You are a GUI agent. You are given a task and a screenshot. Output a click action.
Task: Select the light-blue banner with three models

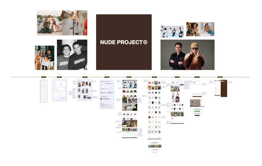(172, 32)
